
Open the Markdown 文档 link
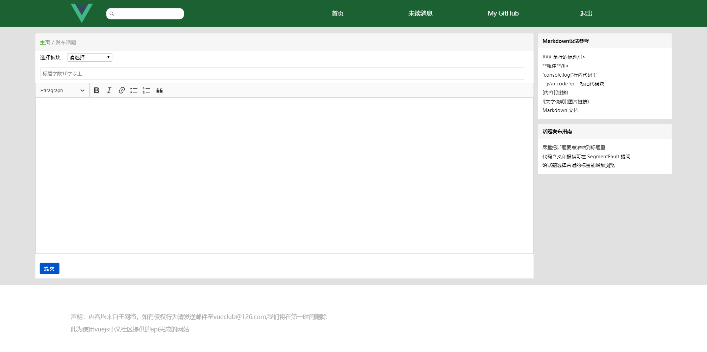pos(560,110)
